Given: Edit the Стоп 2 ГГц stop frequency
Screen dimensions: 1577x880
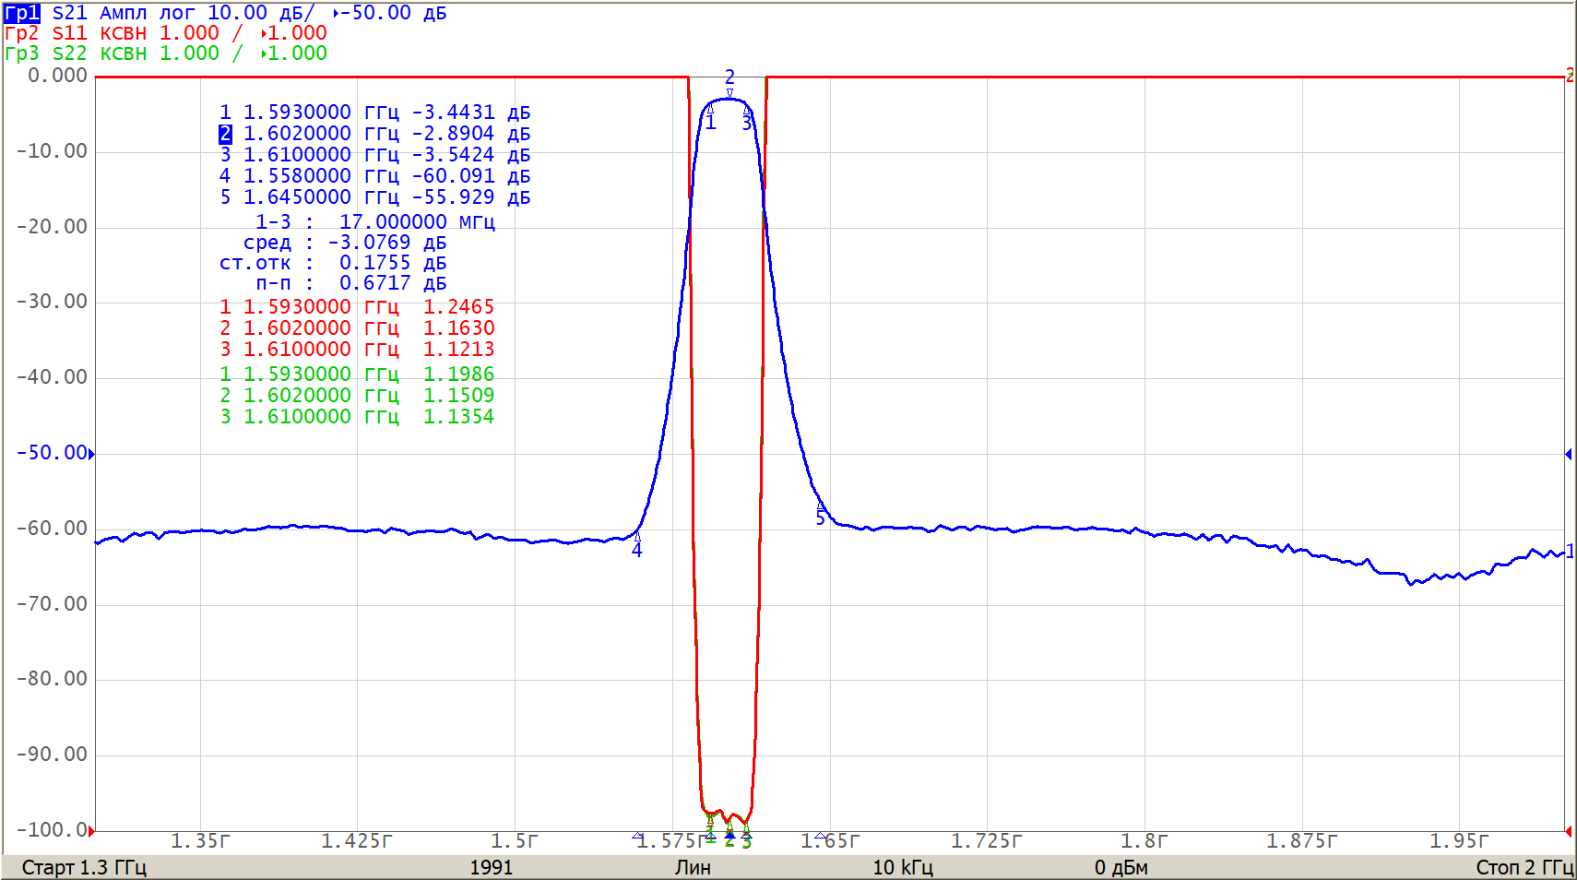Looking at the screenshot, I should (x=1524, y=867).
